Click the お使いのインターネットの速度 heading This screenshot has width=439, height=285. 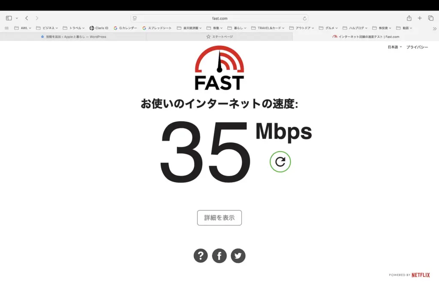(x=219, y=104)
